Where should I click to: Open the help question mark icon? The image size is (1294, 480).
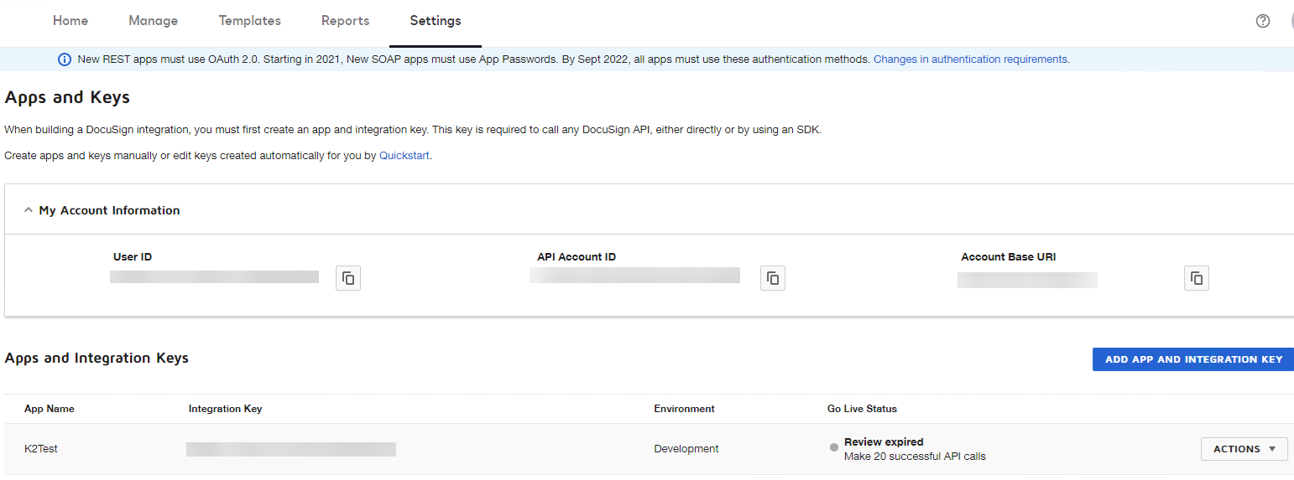(x=1262, y=21)
